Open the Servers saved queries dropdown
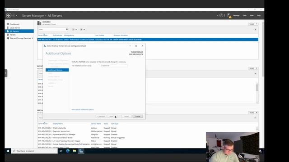 82,29
